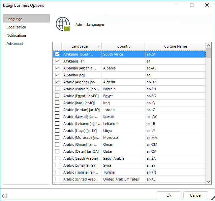Tick the Arabic (Oman) checkbox

click(x=57, y=144)
